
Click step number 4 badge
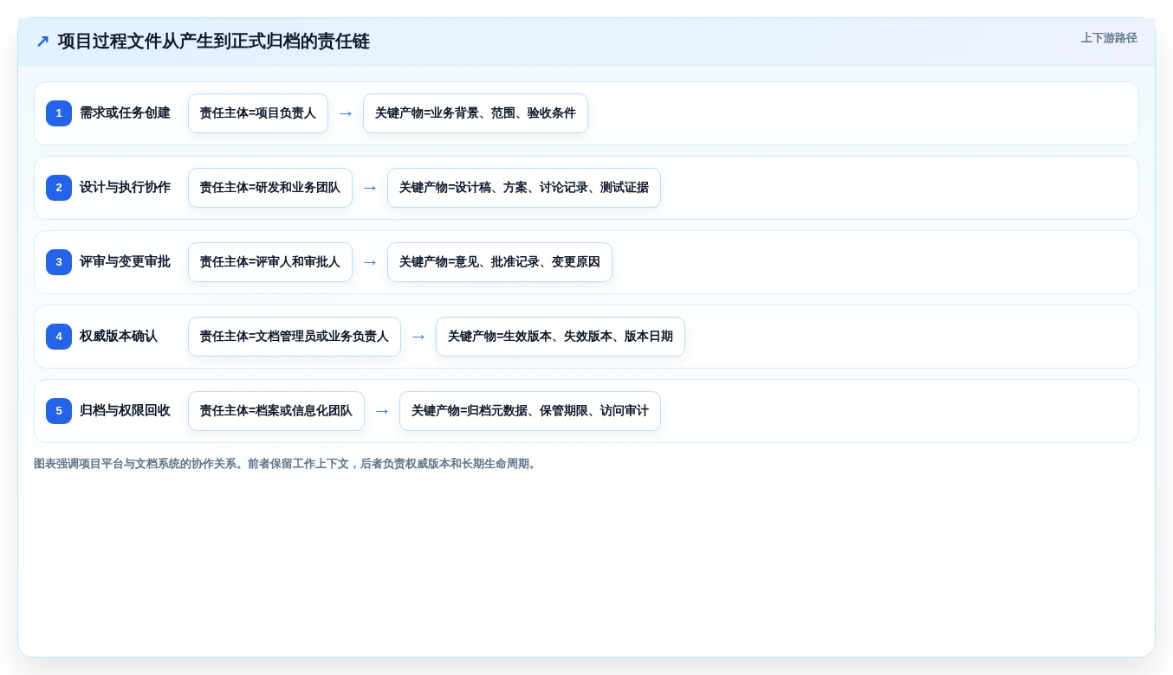point(59,337)
